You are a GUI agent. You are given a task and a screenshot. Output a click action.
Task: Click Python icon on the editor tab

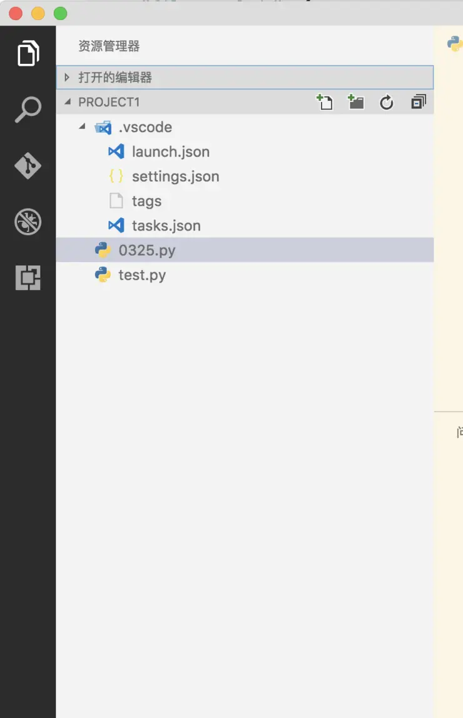point(455,44)
